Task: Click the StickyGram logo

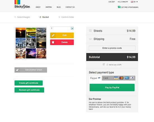Action: (x=22, y=4)
